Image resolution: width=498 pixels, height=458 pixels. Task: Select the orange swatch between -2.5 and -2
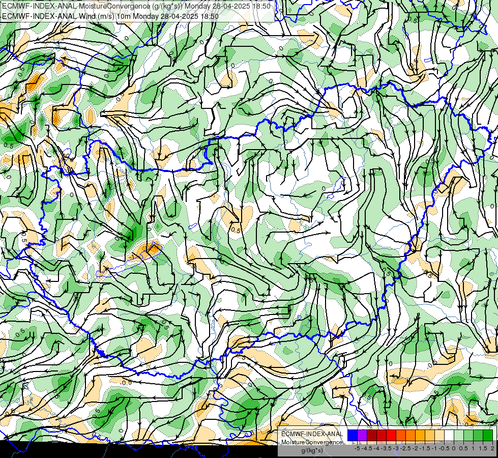tap(411, 436)
